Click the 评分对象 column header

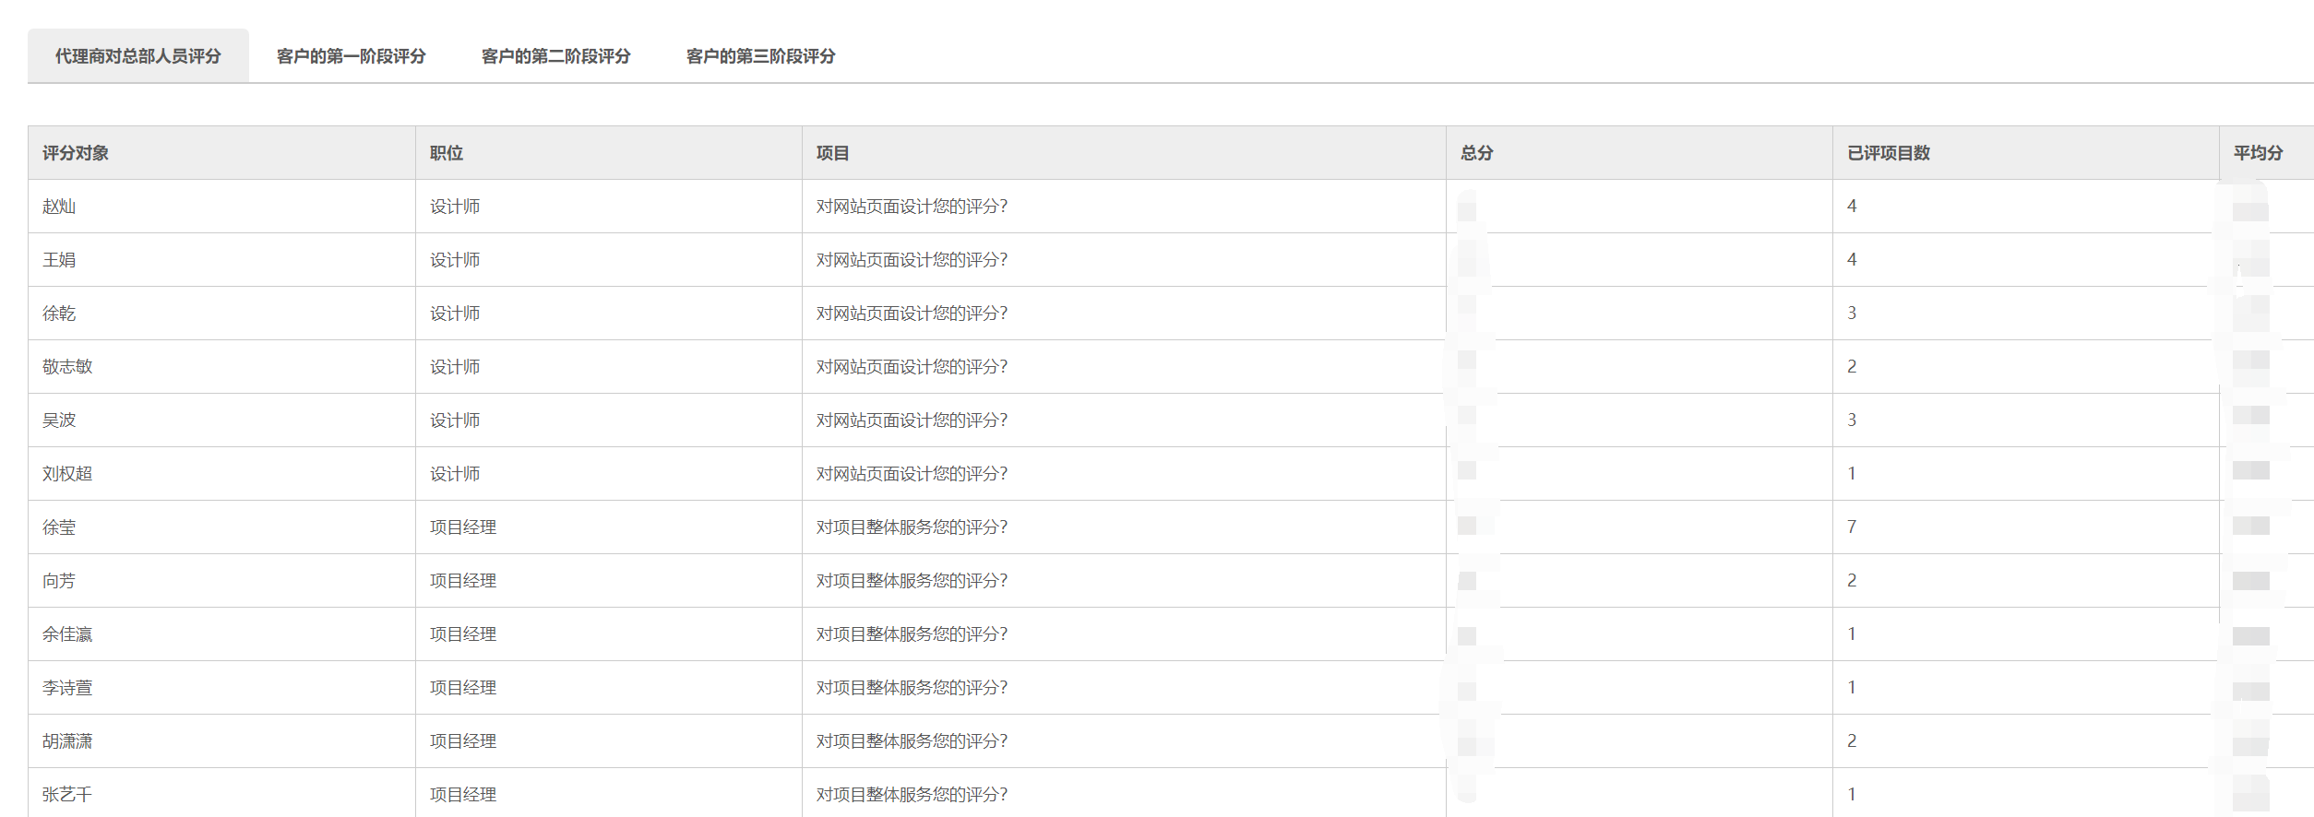click(76, 153)
